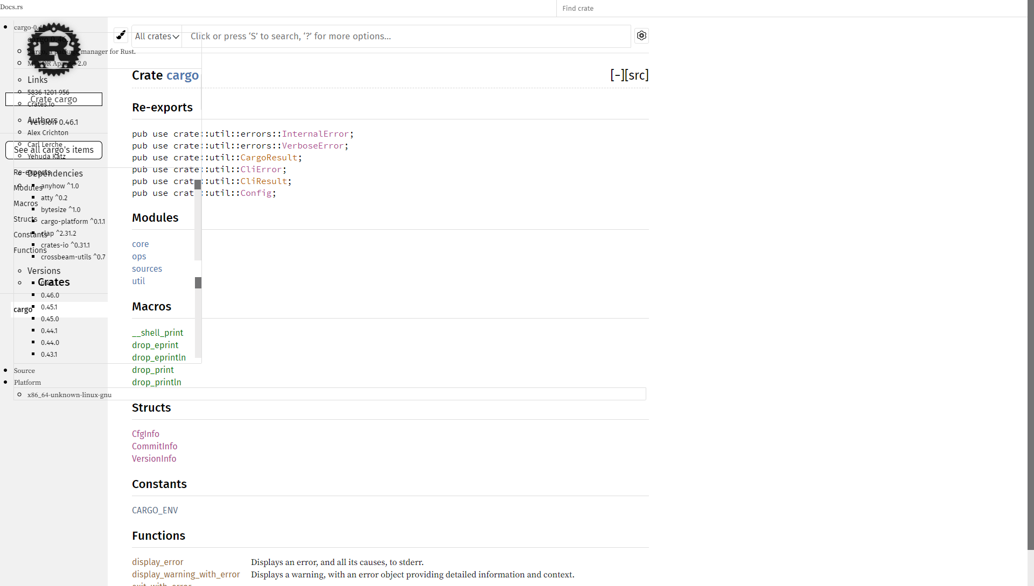The height and width of the screenshot is (586, 1034).
Task: Click the See all cargo's items button
Action: [54, 150]
